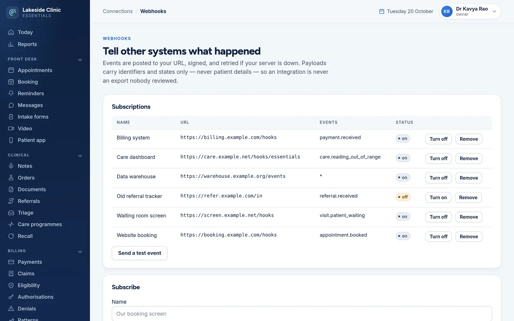Click the Payments card icon

pos(11,262)
